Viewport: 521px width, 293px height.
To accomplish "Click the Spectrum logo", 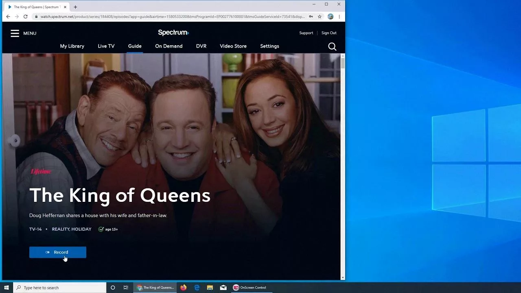I will pyautogui.click(x=173, y=33).
